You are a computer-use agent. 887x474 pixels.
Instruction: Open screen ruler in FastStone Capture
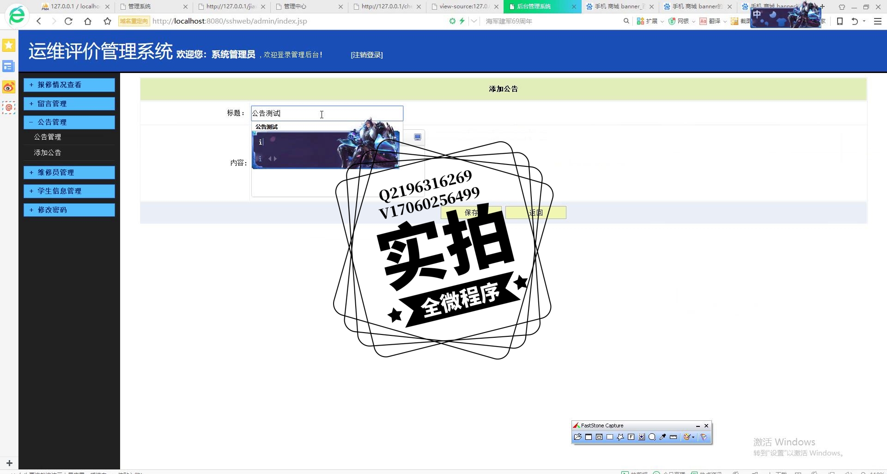(x=674, y=437)
